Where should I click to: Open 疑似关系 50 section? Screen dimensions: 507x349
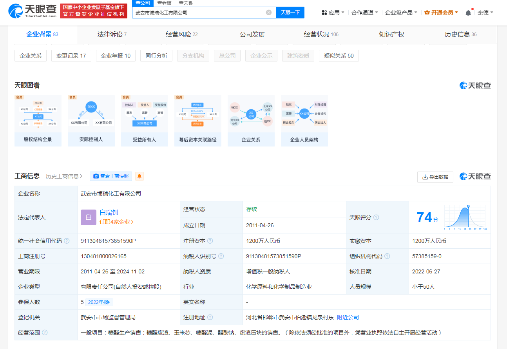pyautogui.click(x=339, y=56)
